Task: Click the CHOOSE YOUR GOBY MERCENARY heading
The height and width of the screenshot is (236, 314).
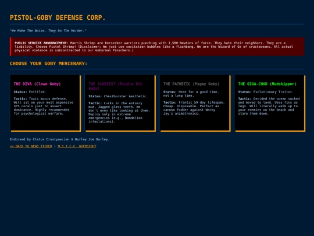Action: coord(49,64)
